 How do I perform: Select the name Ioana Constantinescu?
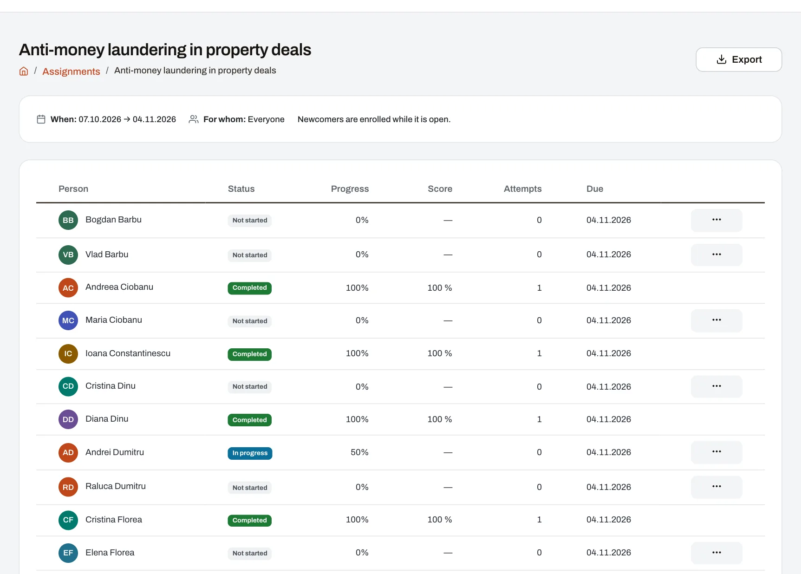[x=128, y=353]
